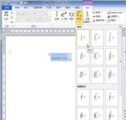This screenshot has width=126, height=120.
Task: Open the 矩阵 (Matrix) dropdown
Action: [112, 20]
